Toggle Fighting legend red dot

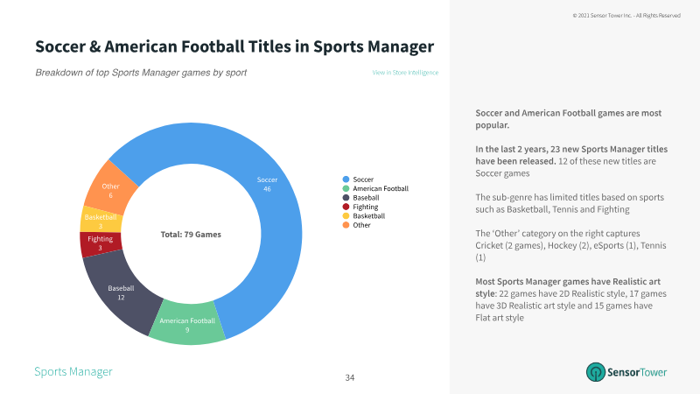click(x=346, y=207)
